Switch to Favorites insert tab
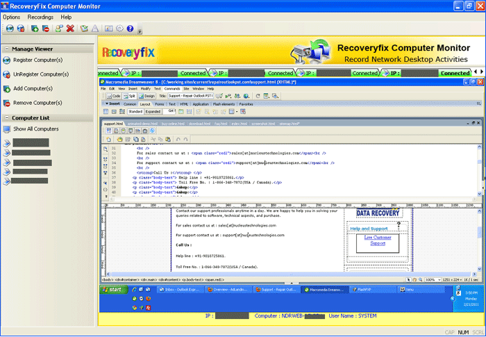Screen dimensions: 486x337 (x=246, y=104)
